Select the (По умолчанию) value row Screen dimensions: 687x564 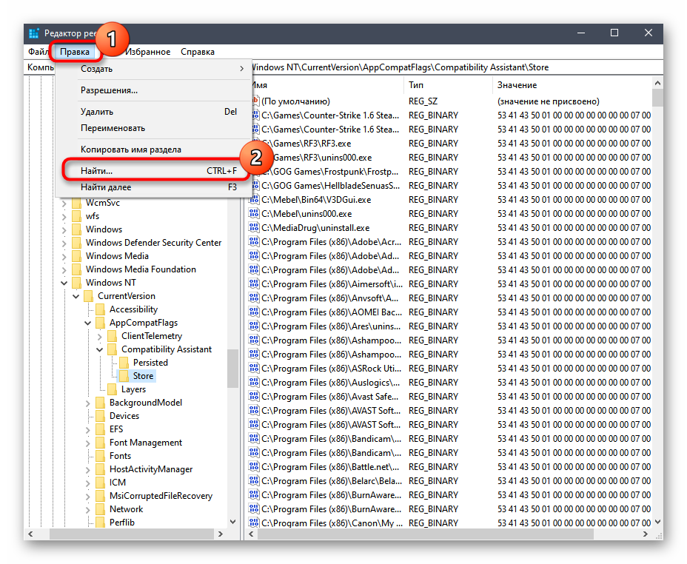click(x=295, y=101)
